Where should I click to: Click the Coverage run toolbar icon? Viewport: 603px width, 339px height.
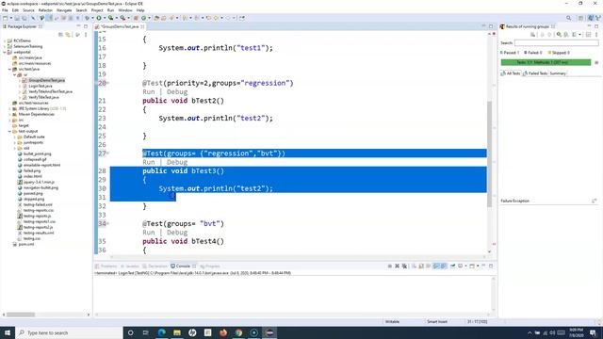(111, 18)
